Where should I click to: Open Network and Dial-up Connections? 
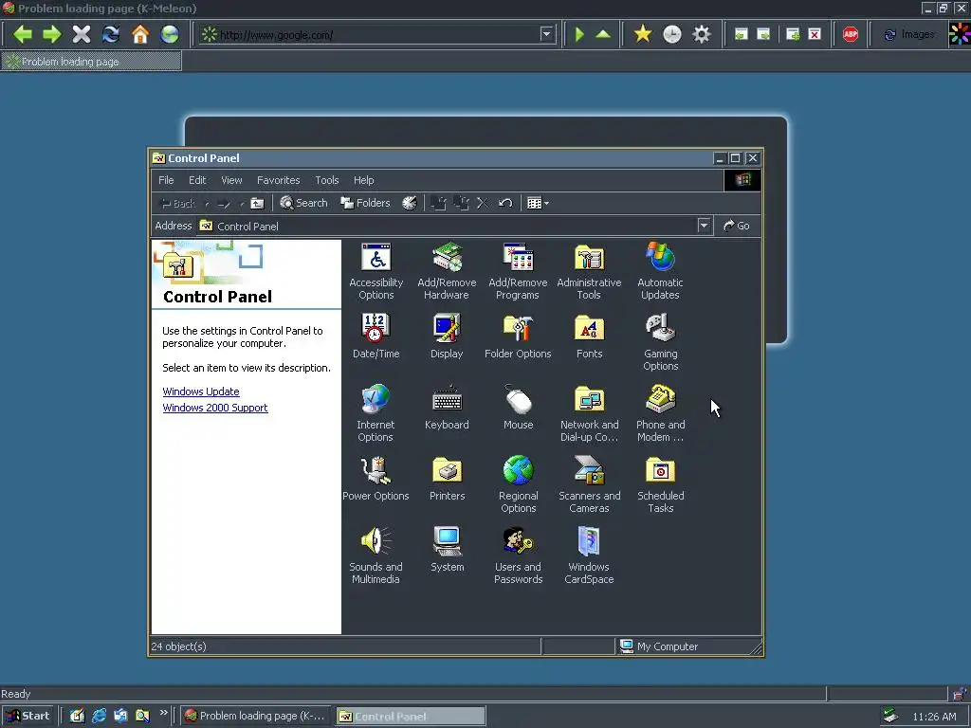coord(589,413)
